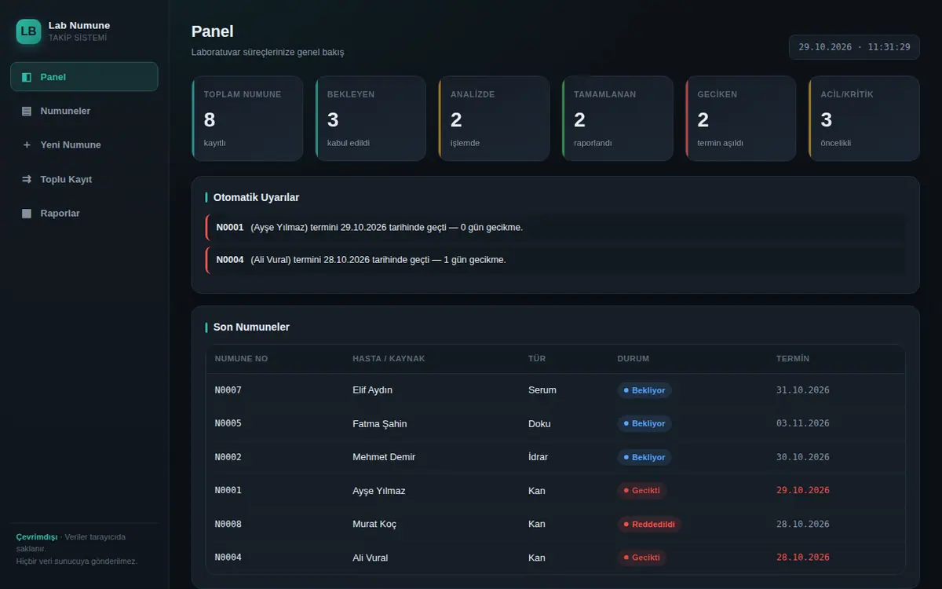The width and height of the screenshot is (942, 589).
Task: Click patient name Mehmet Demir
Action: click(x=384, y=457)
